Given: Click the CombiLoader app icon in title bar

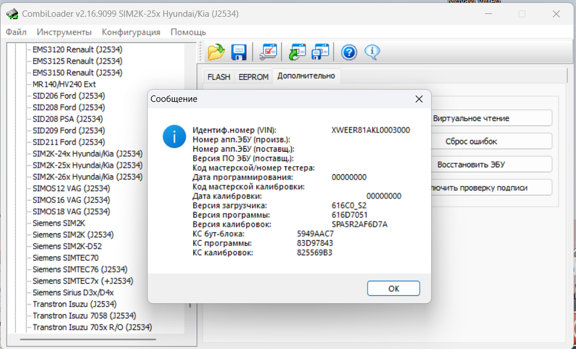Looking at the screenshot, I should click(12, 14).
